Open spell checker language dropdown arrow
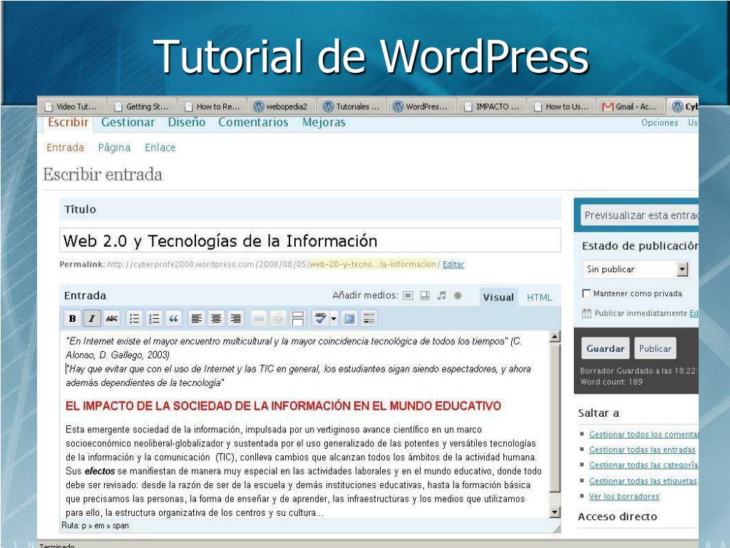Screen dimensions: 730x548 pos(334,319)
